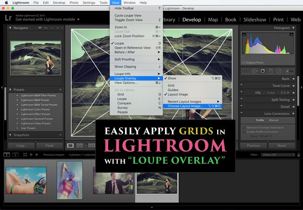303x210 pixels.
Task: Click the Before/After side-by-side view icon
Action: [x=80, y=146]
